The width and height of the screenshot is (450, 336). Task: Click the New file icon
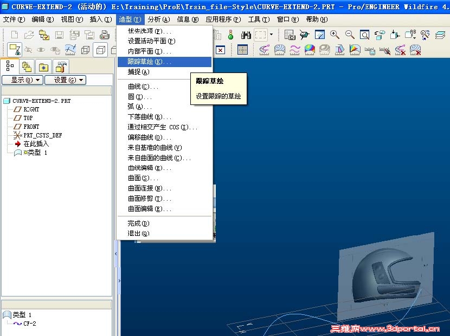(14, 35)
